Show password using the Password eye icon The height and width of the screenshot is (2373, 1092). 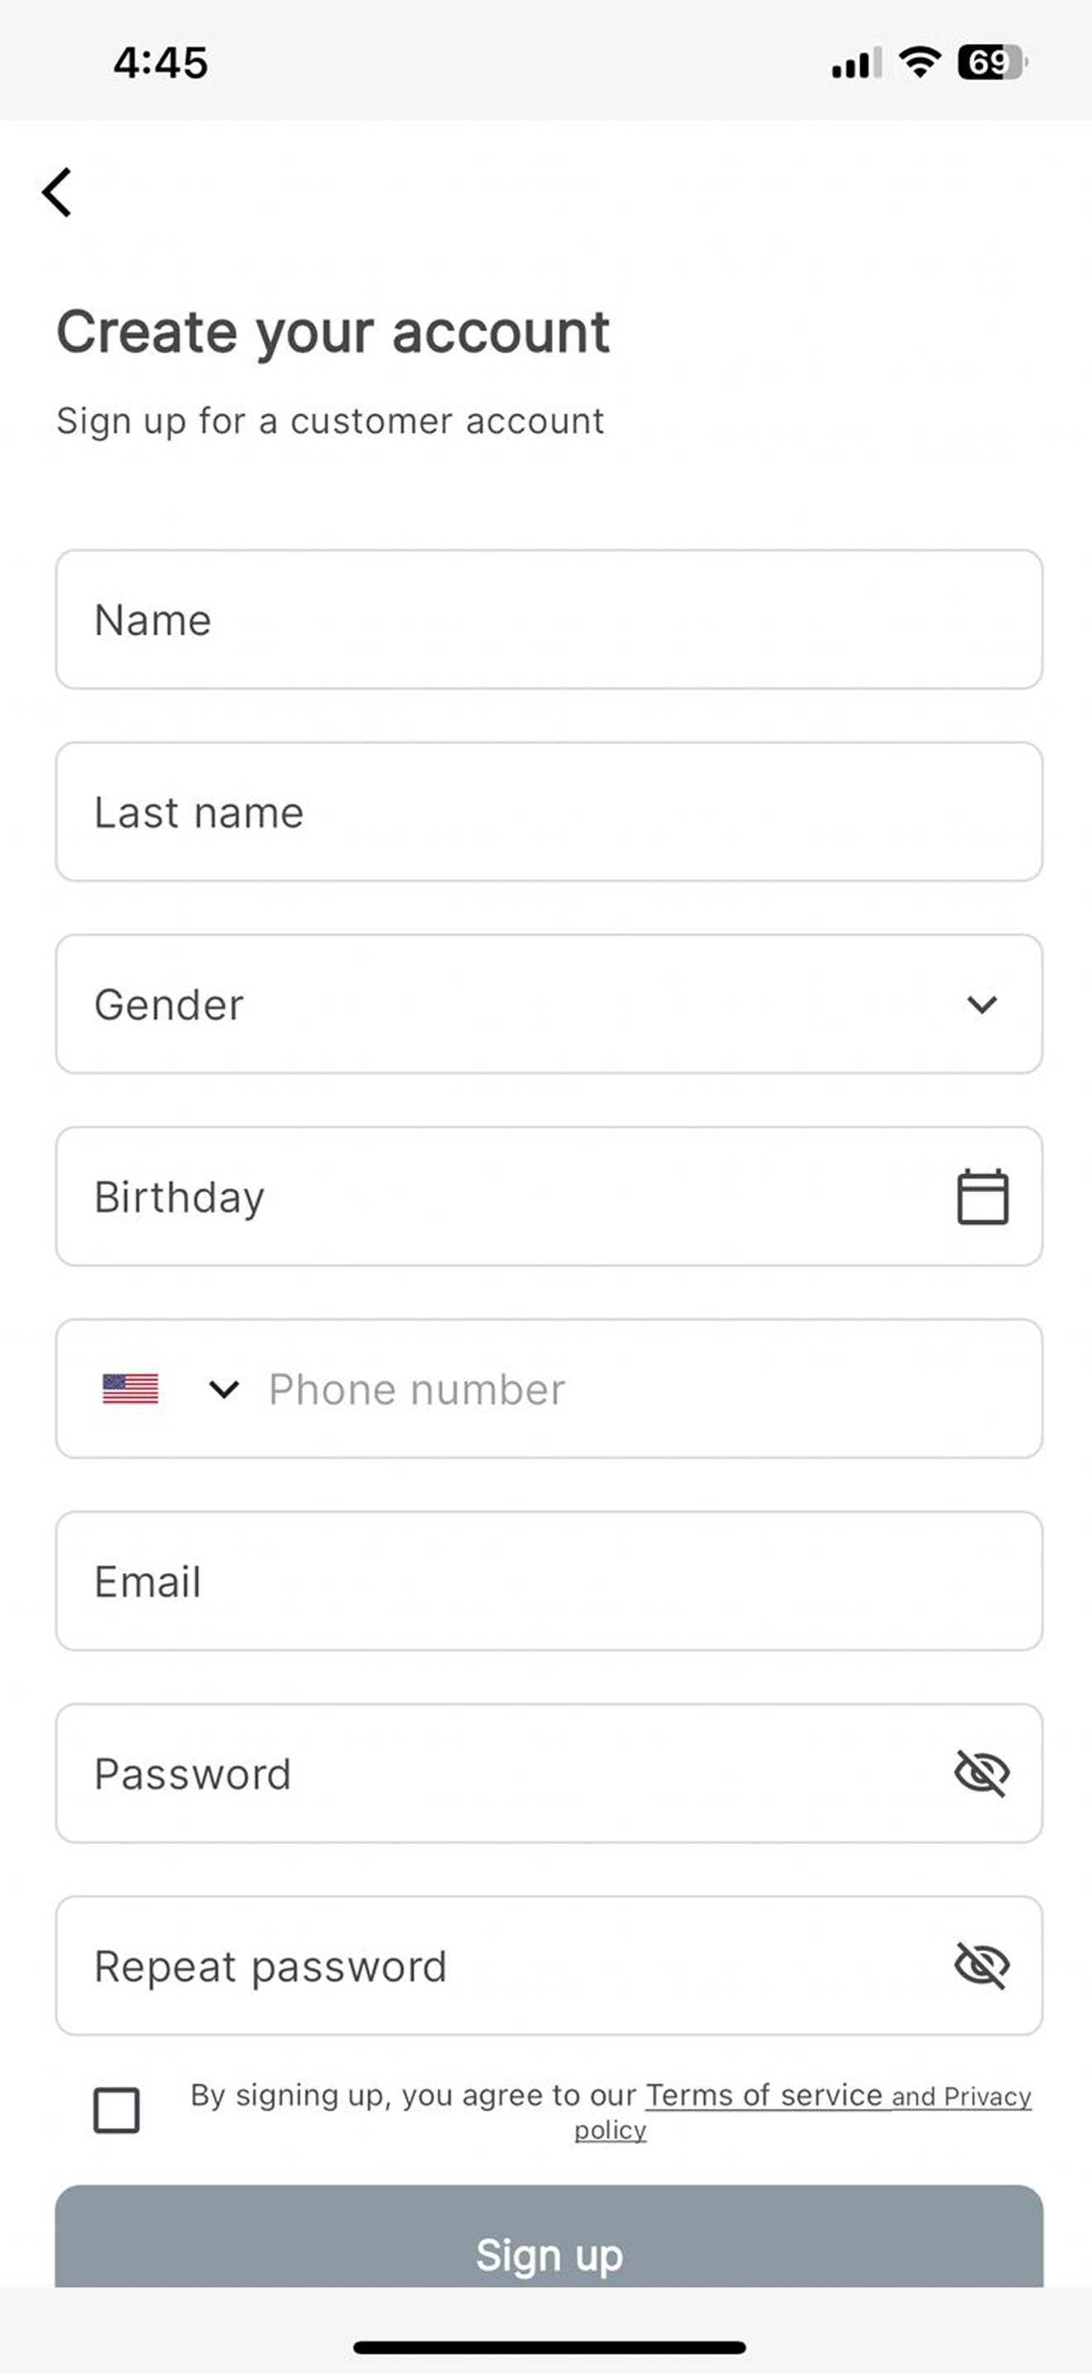pos(981,1773)
